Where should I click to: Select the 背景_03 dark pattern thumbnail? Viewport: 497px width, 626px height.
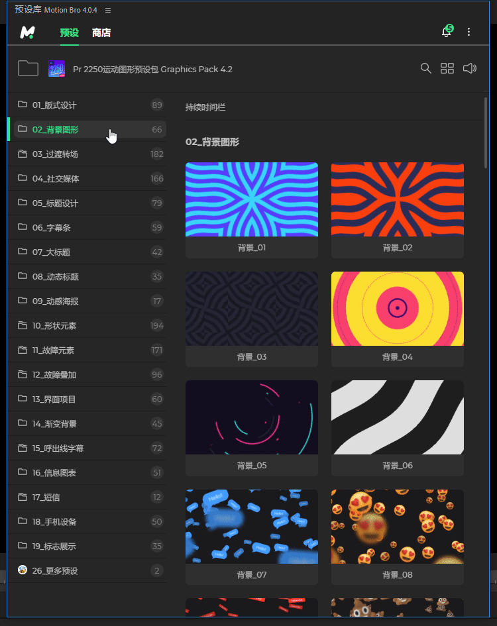[x=252, y=309]
